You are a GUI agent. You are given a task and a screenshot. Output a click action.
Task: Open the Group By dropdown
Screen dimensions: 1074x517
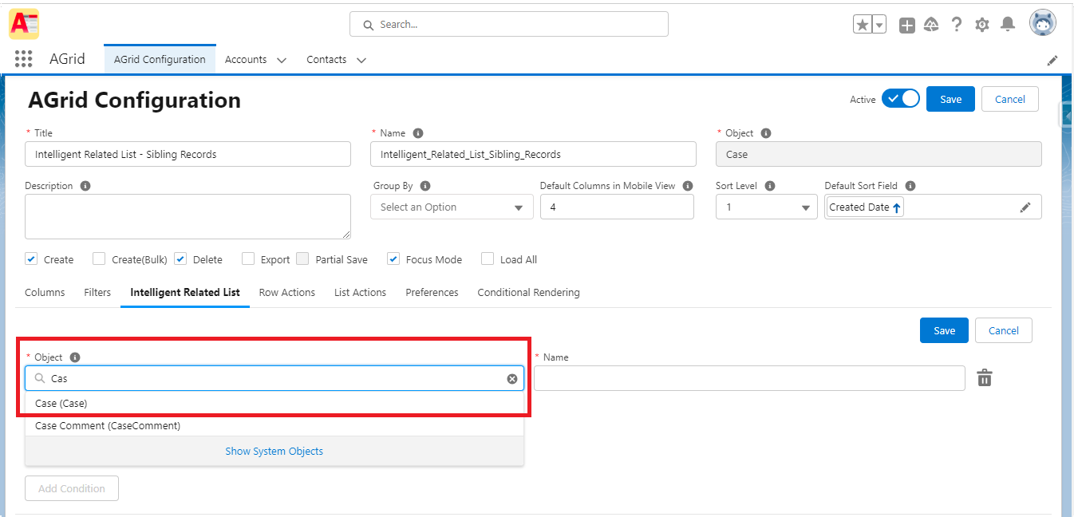pyautogui.click(x=452, y=207)
